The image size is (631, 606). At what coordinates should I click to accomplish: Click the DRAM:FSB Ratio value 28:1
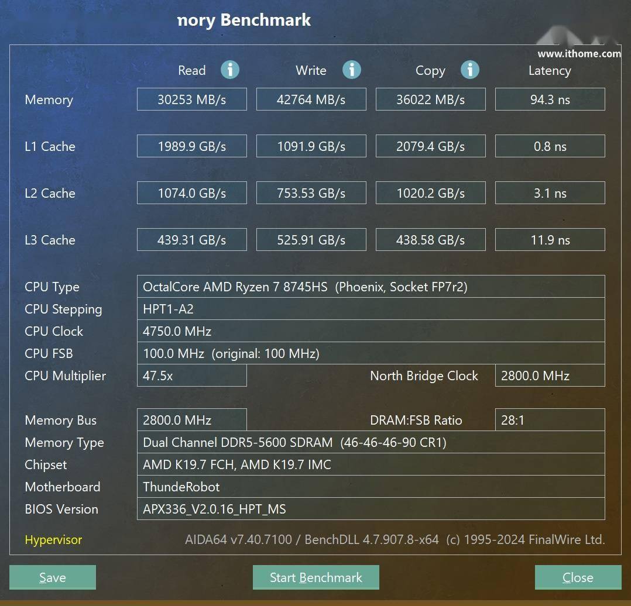coord(550,420)
